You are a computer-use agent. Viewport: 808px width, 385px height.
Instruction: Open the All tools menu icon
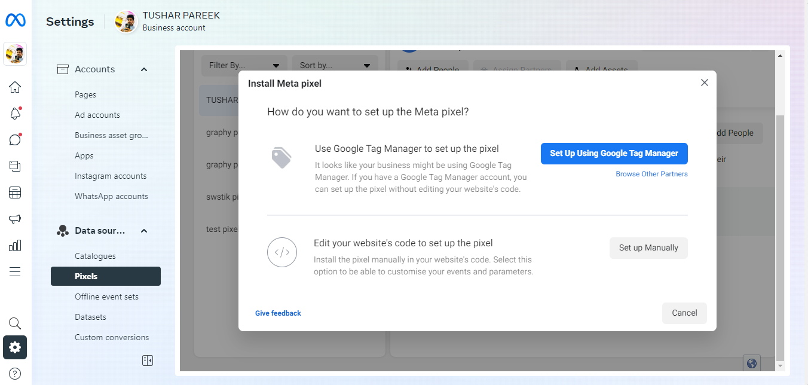14,271
